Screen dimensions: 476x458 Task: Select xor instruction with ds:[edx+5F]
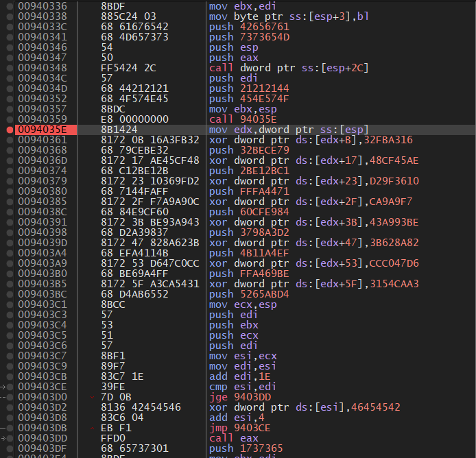313,284
